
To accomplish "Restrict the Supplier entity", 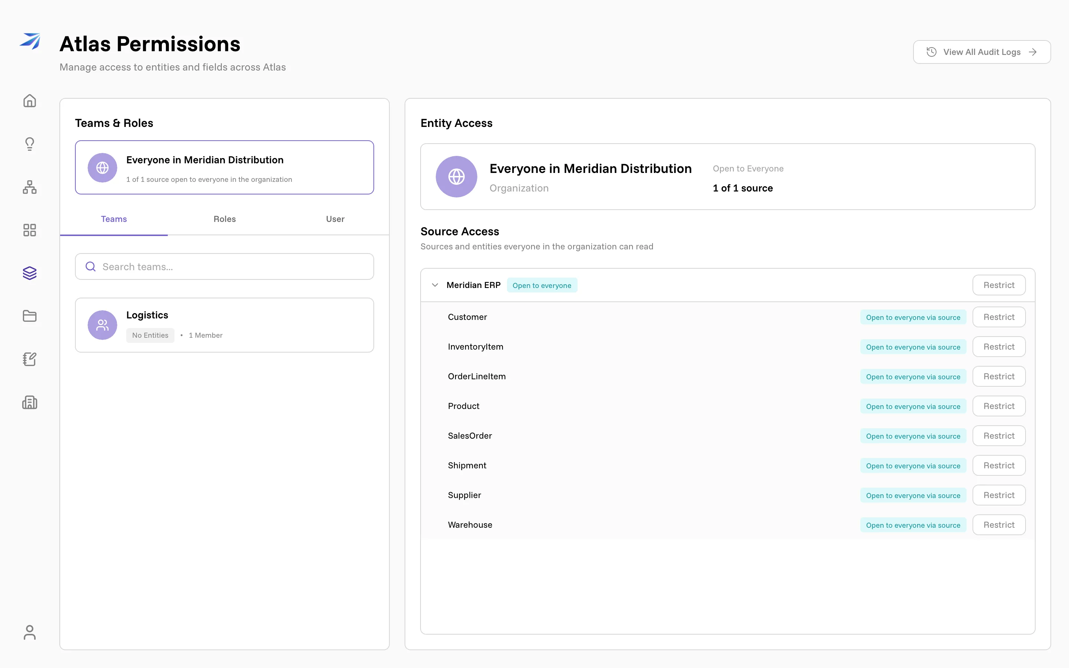I will 999,495.
